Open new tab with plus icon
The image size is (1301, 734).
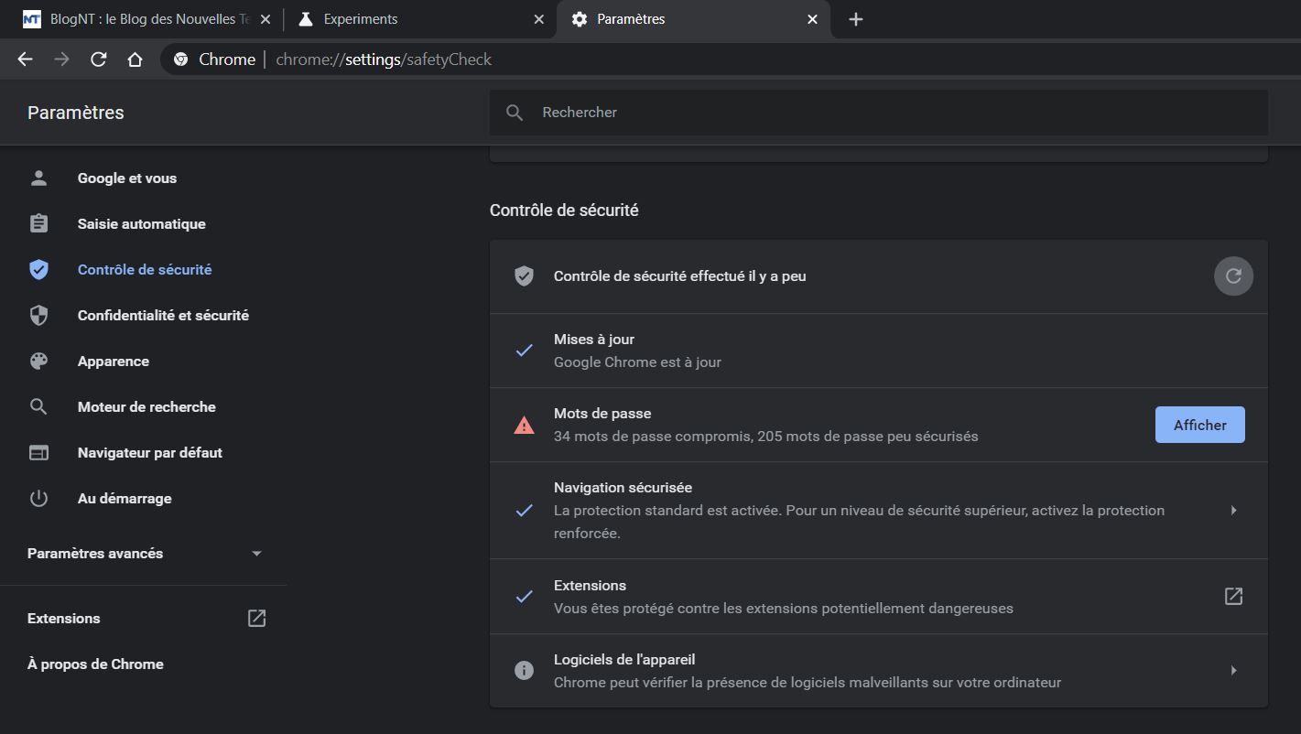(855, 19)
